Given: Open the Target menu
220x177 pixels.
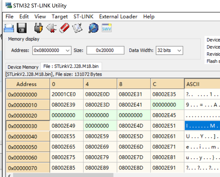Looking at the screenshot, I should click(x=60, y=17).
